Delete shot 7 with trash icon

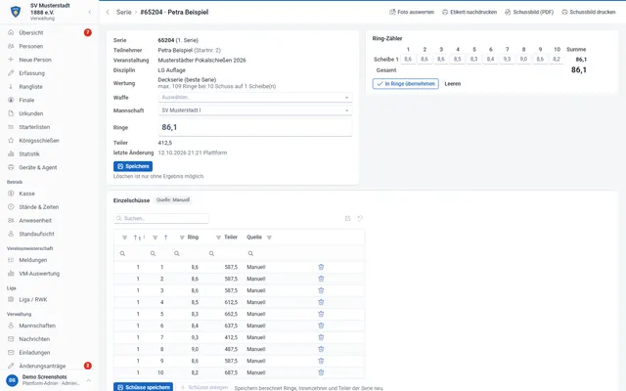point(321,337)
